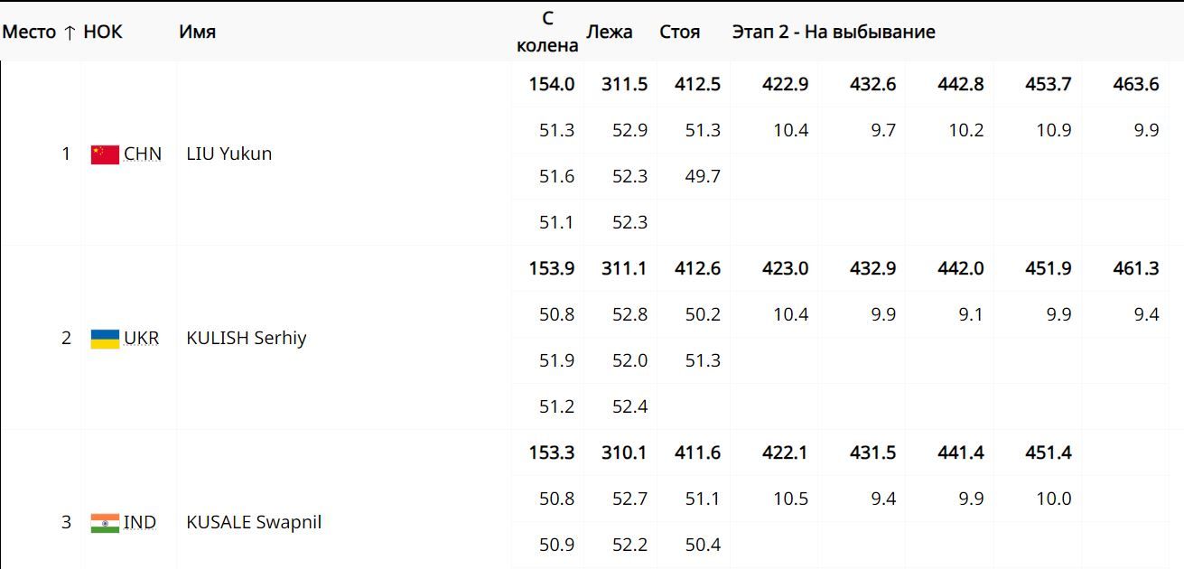Screen dimensions: 1184x569
Task: Click the sort arrow beside Место
Action: click(x=70, y=33)
